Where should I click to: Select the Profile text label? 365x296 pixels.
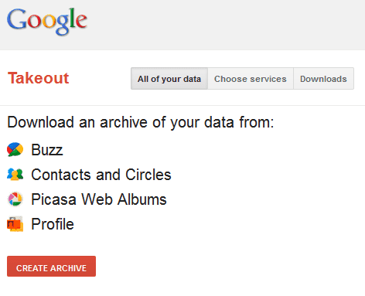coord(53,224)
